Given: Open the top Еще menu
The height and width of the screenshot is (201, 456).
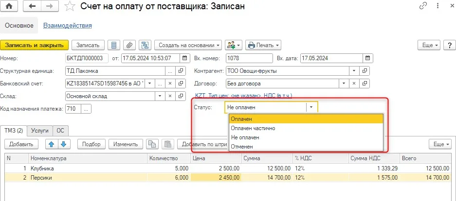Looking at the screenshot, I should tap(429, 45).
